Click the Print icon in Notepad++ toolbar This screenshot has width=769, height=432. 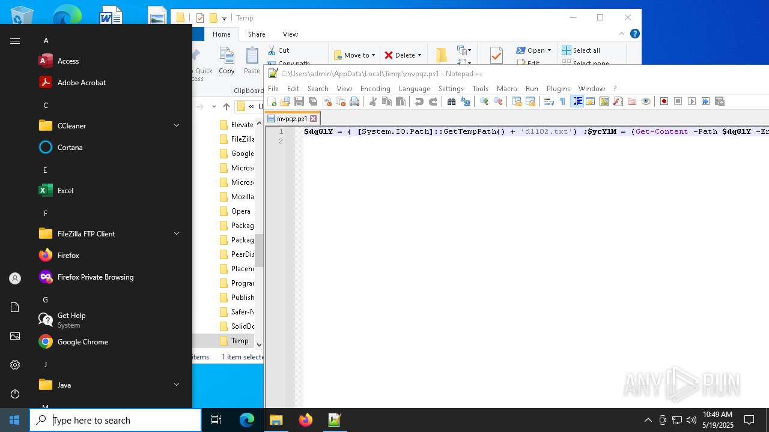coord(354,101)
